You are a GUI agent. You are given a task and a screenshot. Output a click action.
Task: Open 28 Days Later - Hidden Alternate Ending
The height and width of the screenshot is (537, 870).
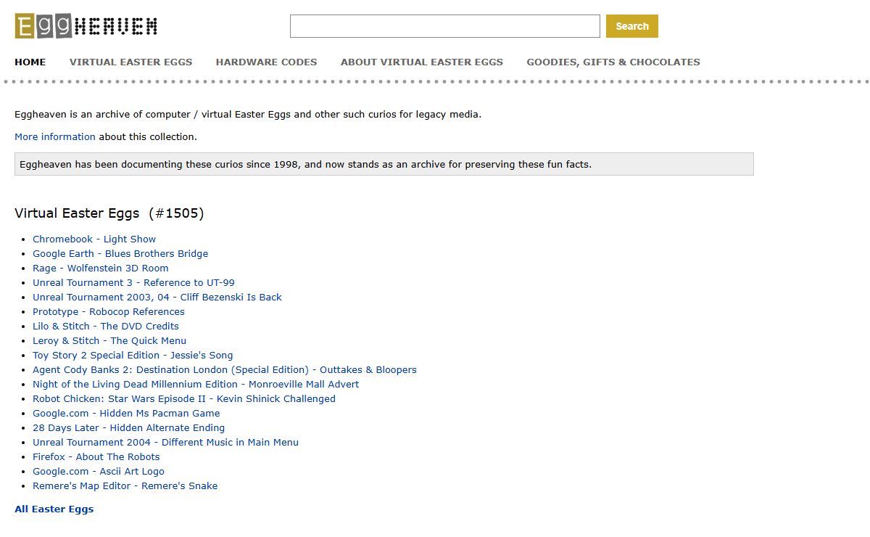(129, 427)
